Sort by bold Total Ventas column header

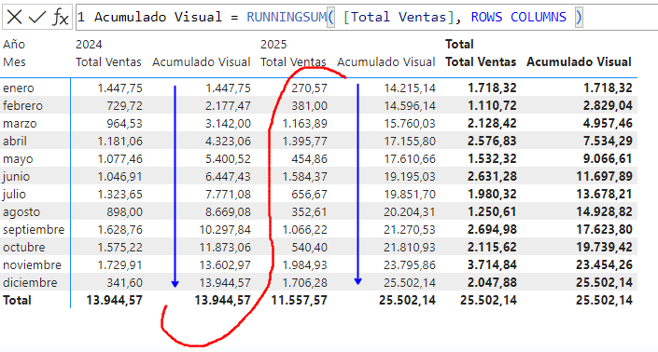click(x=481, y=62)
